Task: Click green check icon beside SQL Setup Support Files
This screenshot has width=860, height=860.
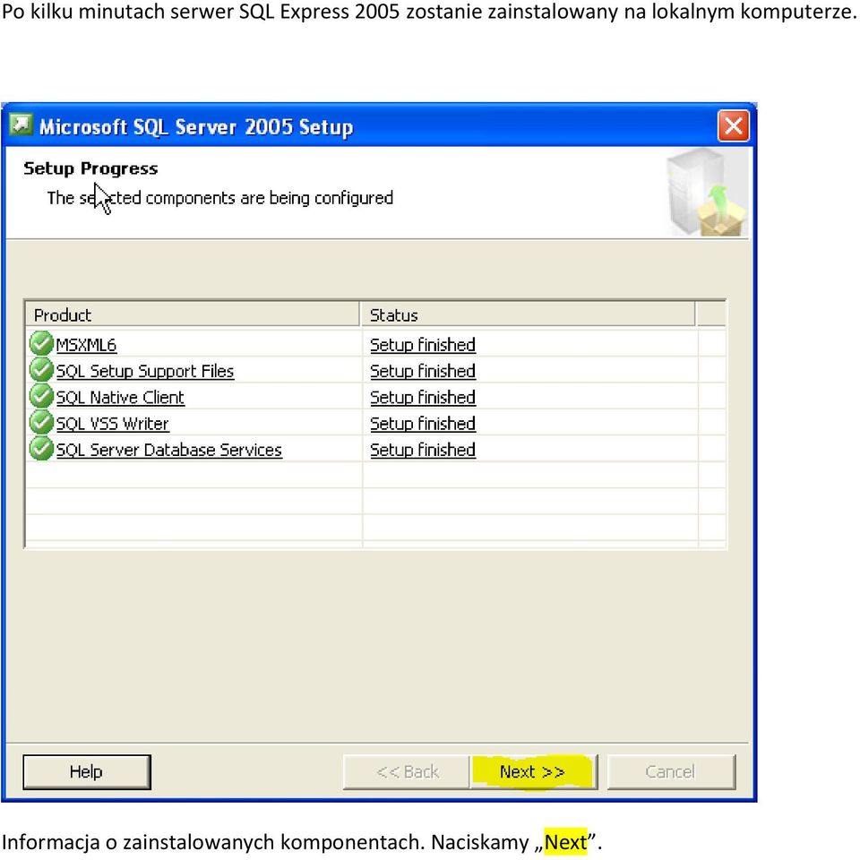Action: point(41,370)
